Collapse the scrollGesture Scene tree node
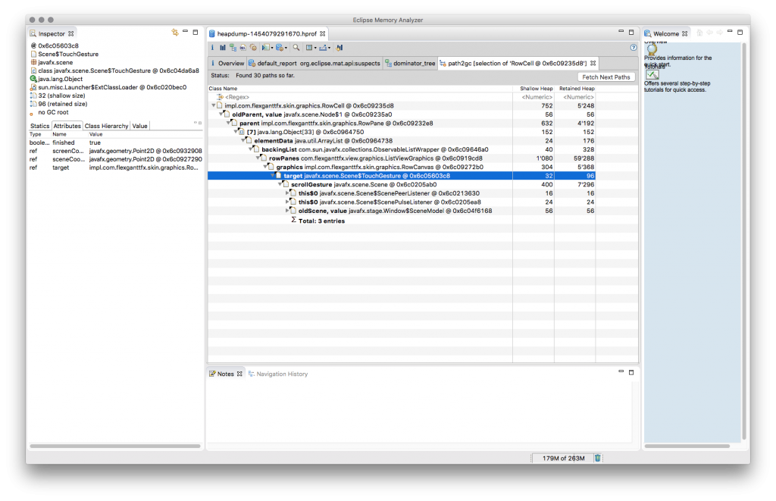This screenshot has height=501, width=776. click(x=280, y=184)
